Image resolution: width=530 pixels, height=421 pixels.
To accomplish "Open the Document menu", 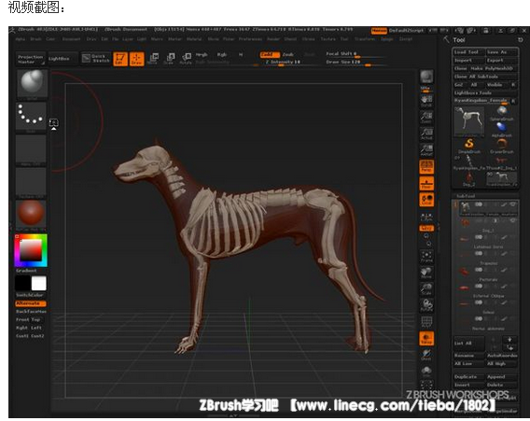I will 72,39.
